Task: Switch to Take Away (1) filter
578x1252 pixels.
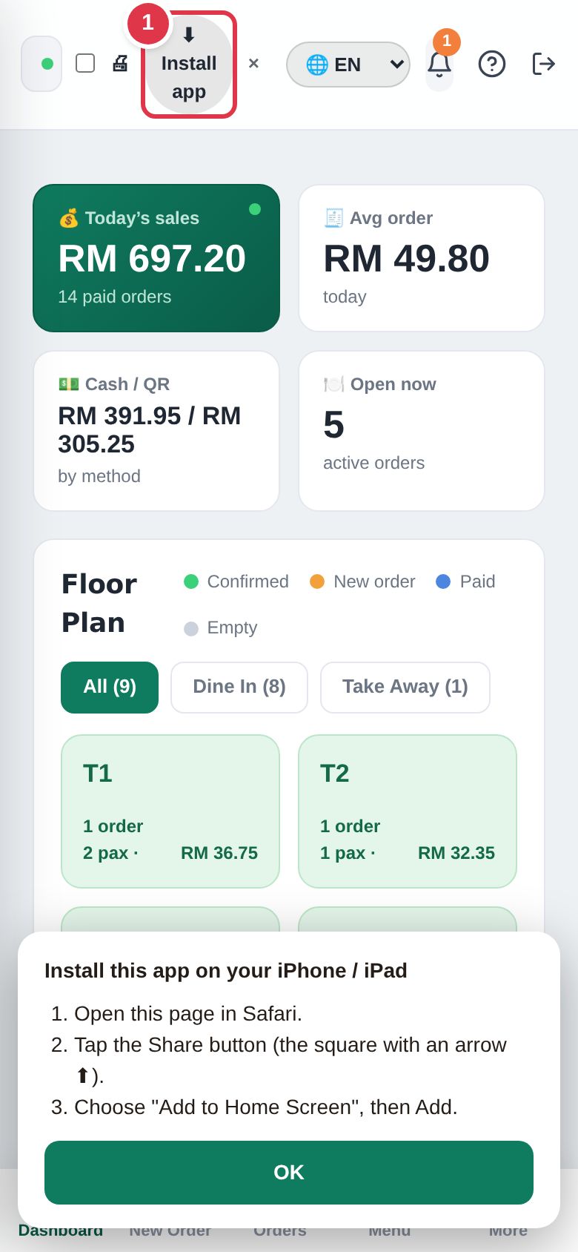Action: (x=405, y=688)
